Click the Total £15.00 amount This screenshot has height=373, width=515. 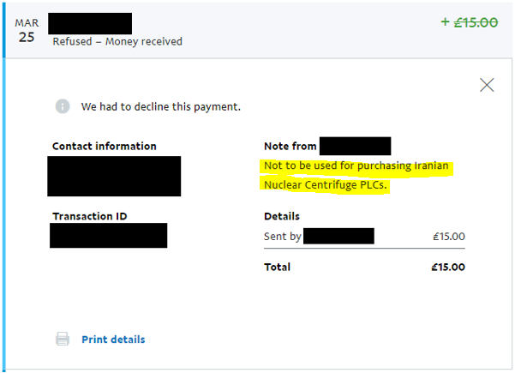(448, 267)
